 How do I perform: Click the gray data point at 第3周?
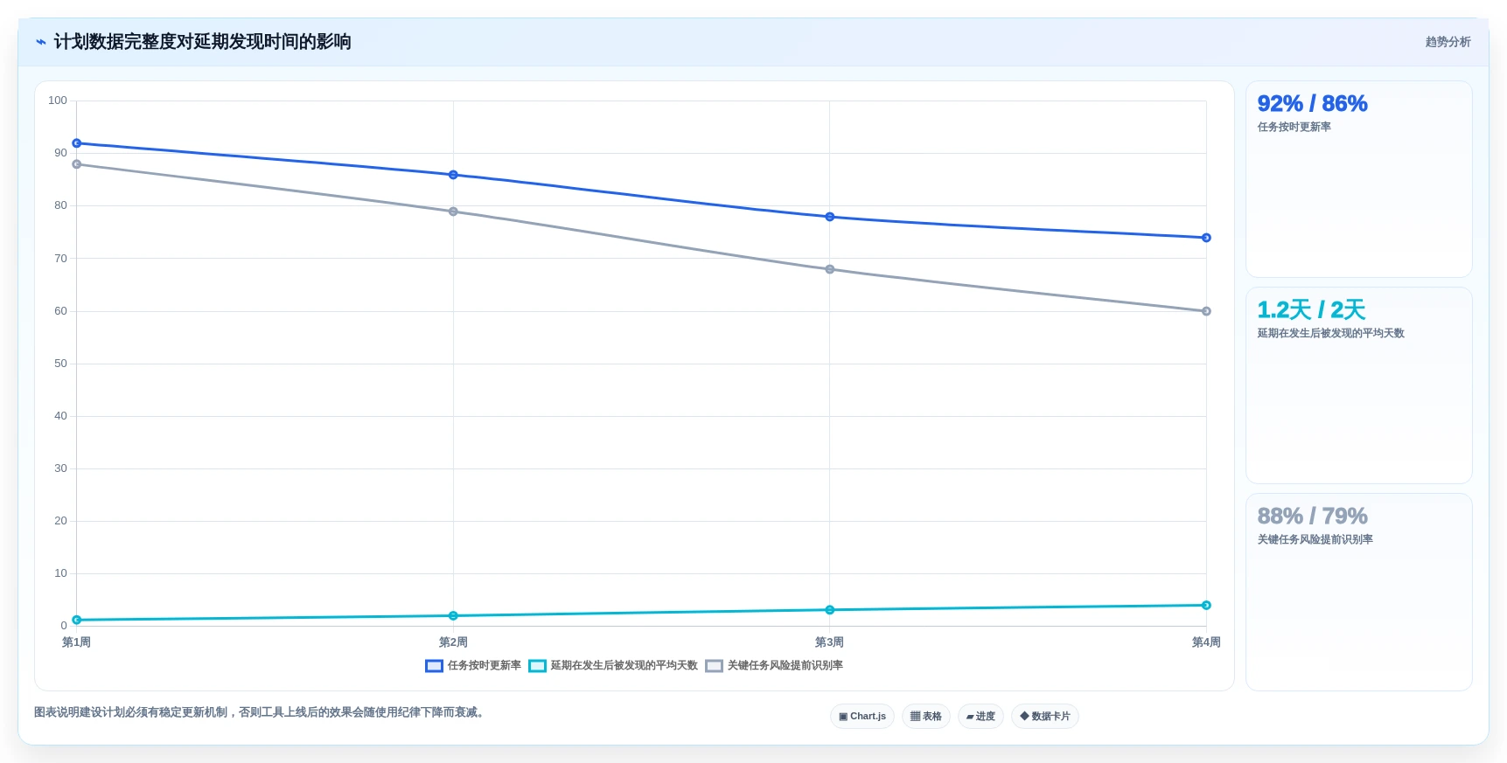tap(830, 269)
